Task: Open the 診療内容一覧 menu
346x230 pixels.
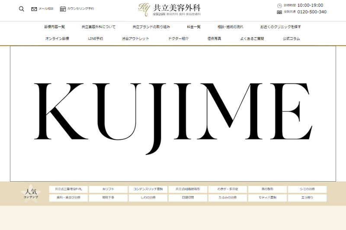Action: coord(54,27)
